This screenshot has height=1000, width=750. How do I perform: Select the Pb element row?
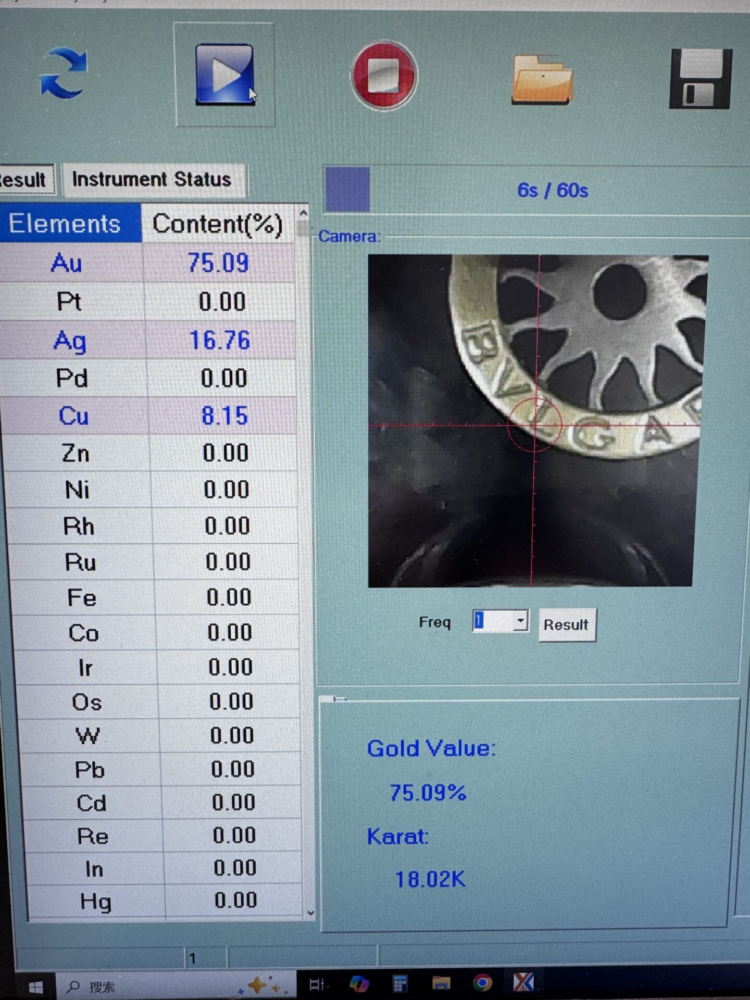160,769
